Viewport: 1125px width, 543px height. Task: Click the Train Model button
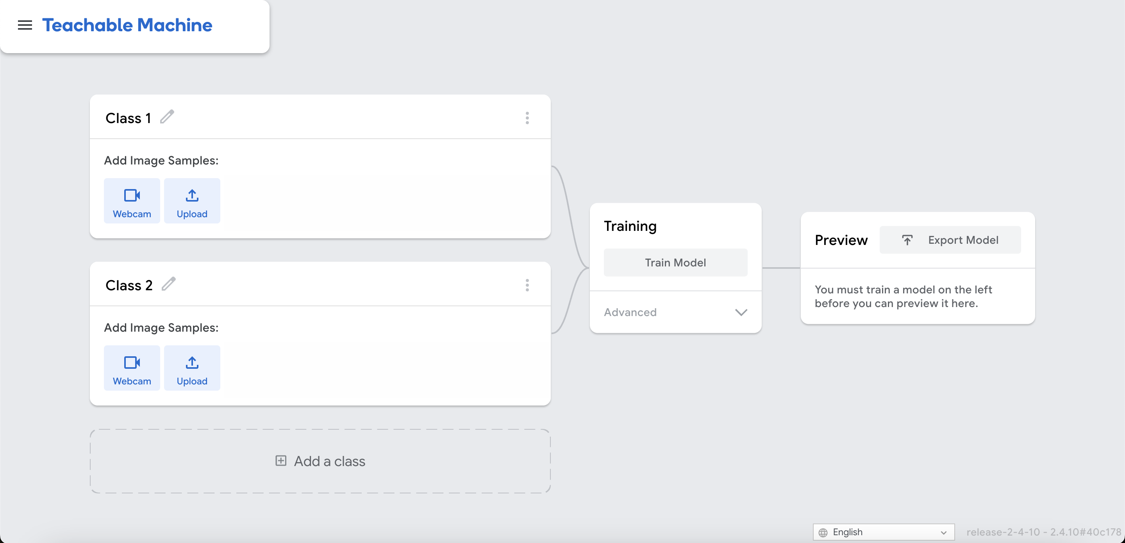(x=676, y=263)
